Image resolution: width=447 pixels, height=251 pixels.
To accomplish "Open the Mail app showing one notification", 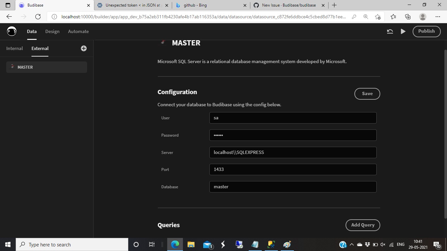I will pos(206,244).
